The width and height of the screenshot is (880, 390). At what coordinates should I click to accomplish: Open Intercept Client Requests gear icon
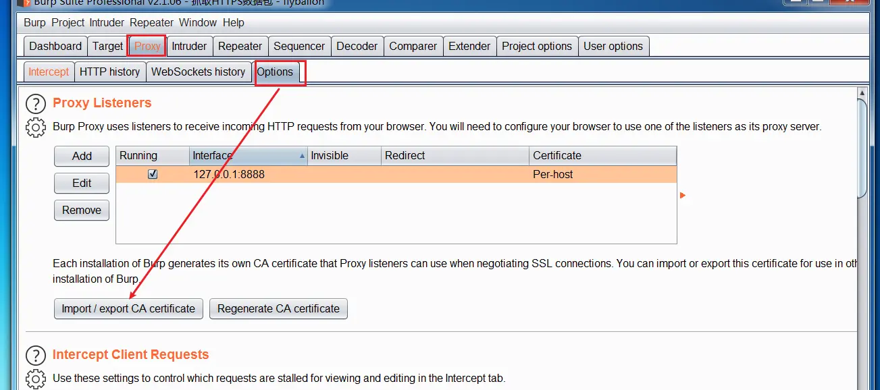(x=35, y=379)
